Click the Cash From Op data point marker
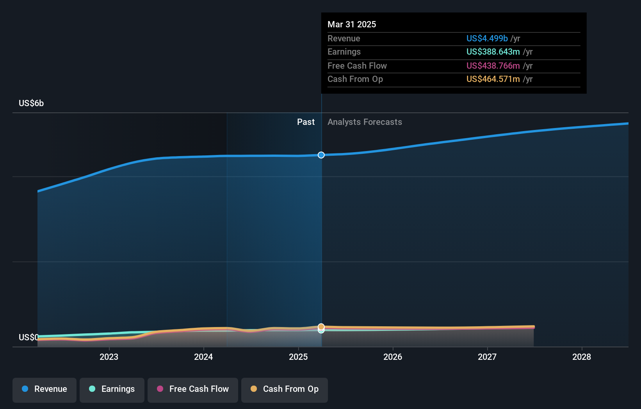The height and width of the screenshot is (409, 641). pyautogui.click(x=321, y=327)
